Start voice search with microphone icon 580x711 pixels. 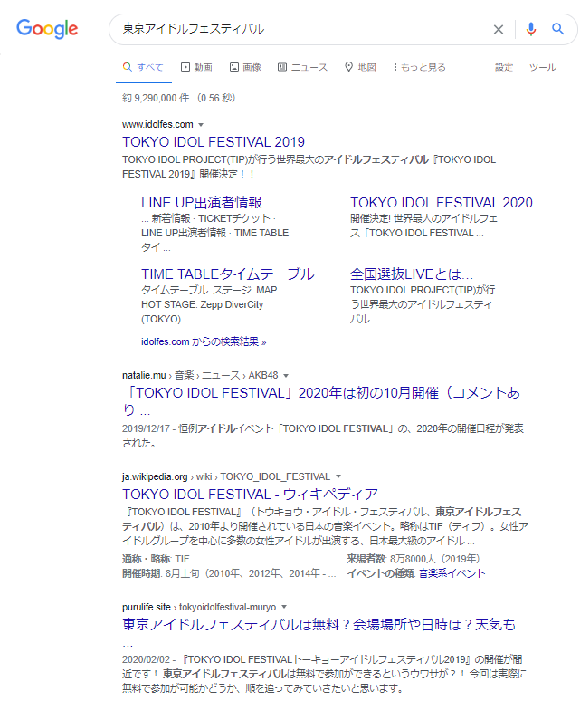(x=530, y=29)
